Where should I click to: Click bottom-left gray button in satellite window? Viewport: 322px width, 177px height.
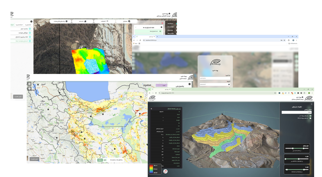(x=18, y=97)
